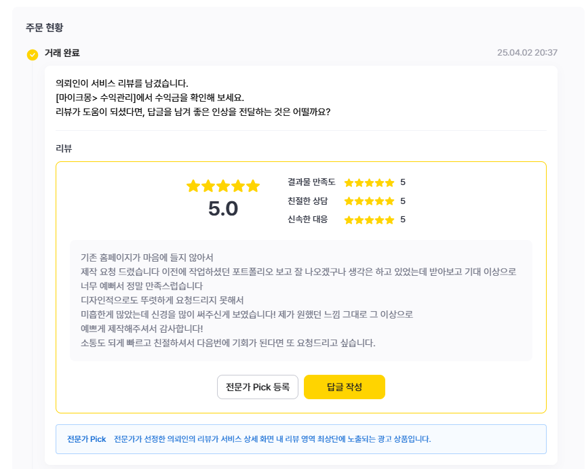Click the large overall five-star rating
The width and height of the screenshot is (586, 469).
(223, 186)
